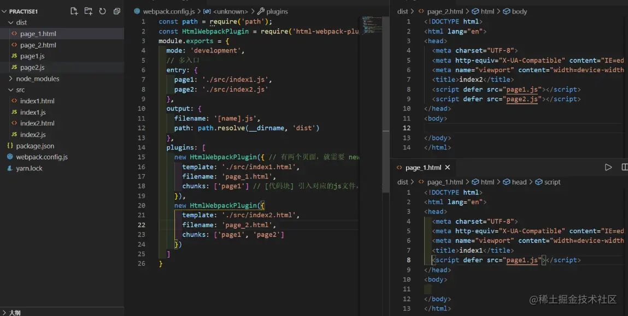Click the Run play icon in page_1.html tab bar
This screenshot has height=316, width=628.
tap(608, 167)
